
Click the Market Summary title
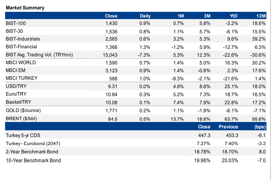pos(25,8)
